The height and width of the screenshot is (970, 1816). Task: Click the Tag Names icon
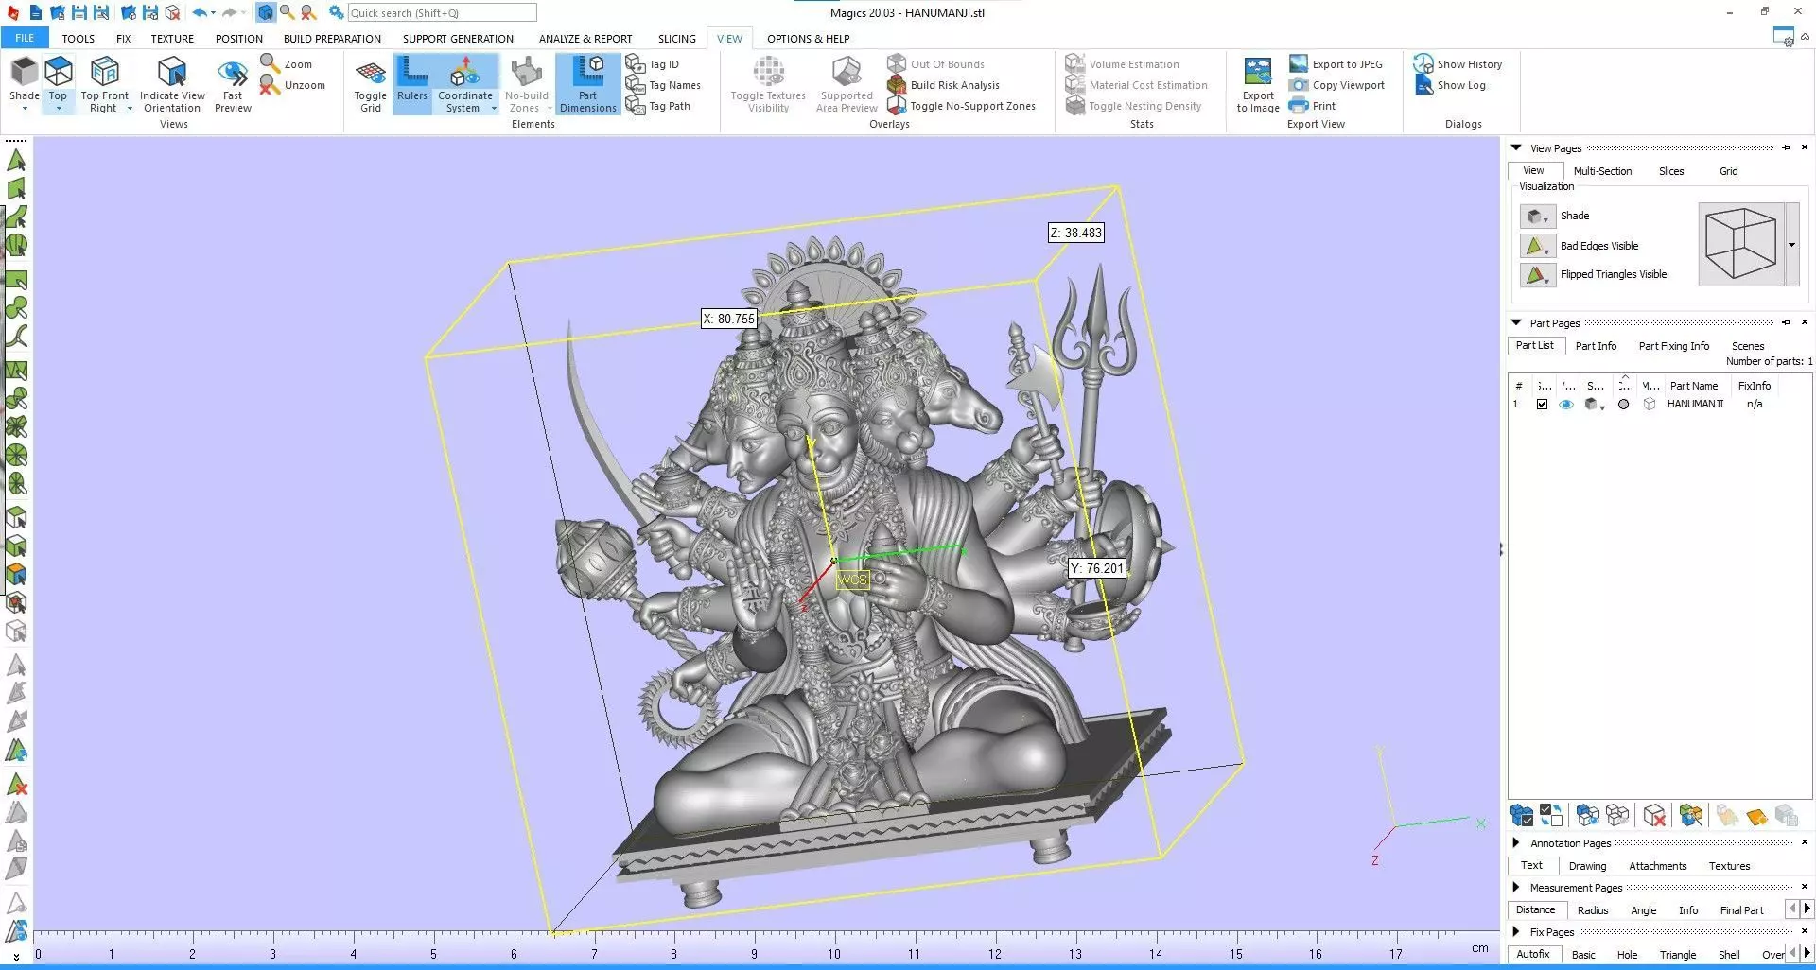(636, 85)
